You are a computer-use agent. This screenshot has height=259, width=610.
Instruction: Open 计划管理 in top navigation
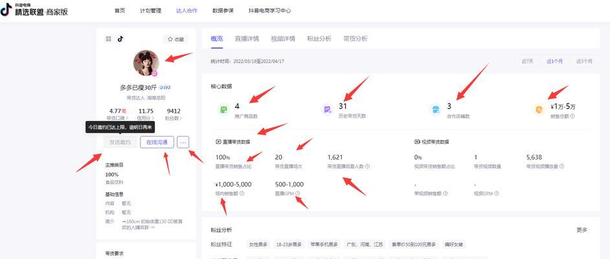(150, 10)
